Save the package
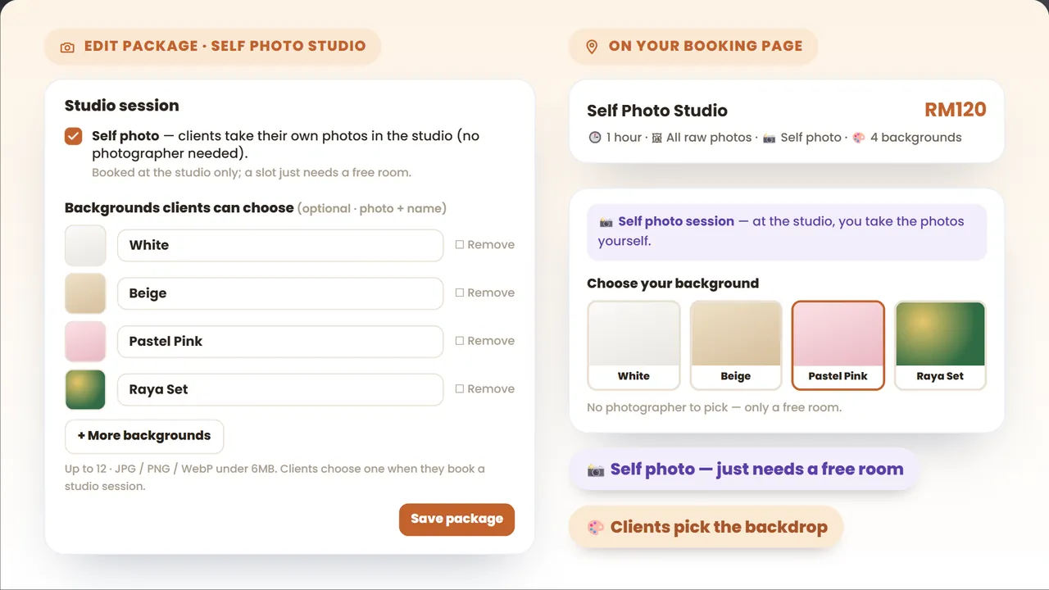Screen dimensions: 1049x590 point(456,520)
